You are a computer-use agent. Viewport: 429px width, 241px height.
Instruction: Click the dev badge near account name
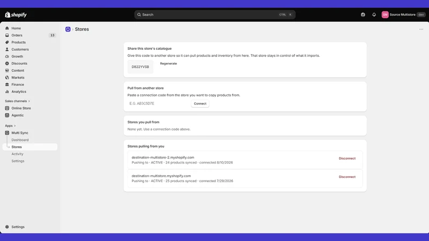click(x=421, y=15)
